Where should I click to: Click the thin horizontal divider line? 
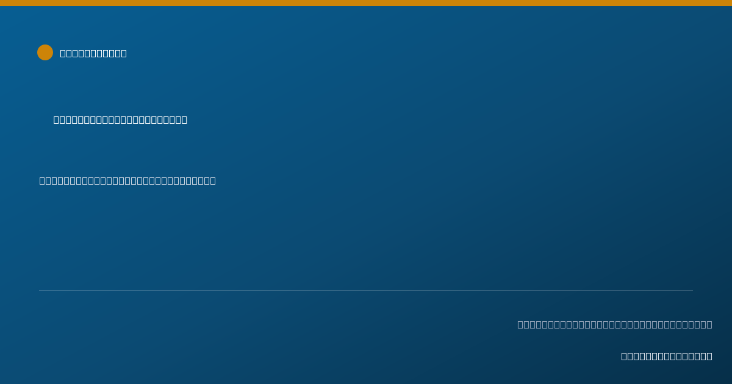pos(366,290)
